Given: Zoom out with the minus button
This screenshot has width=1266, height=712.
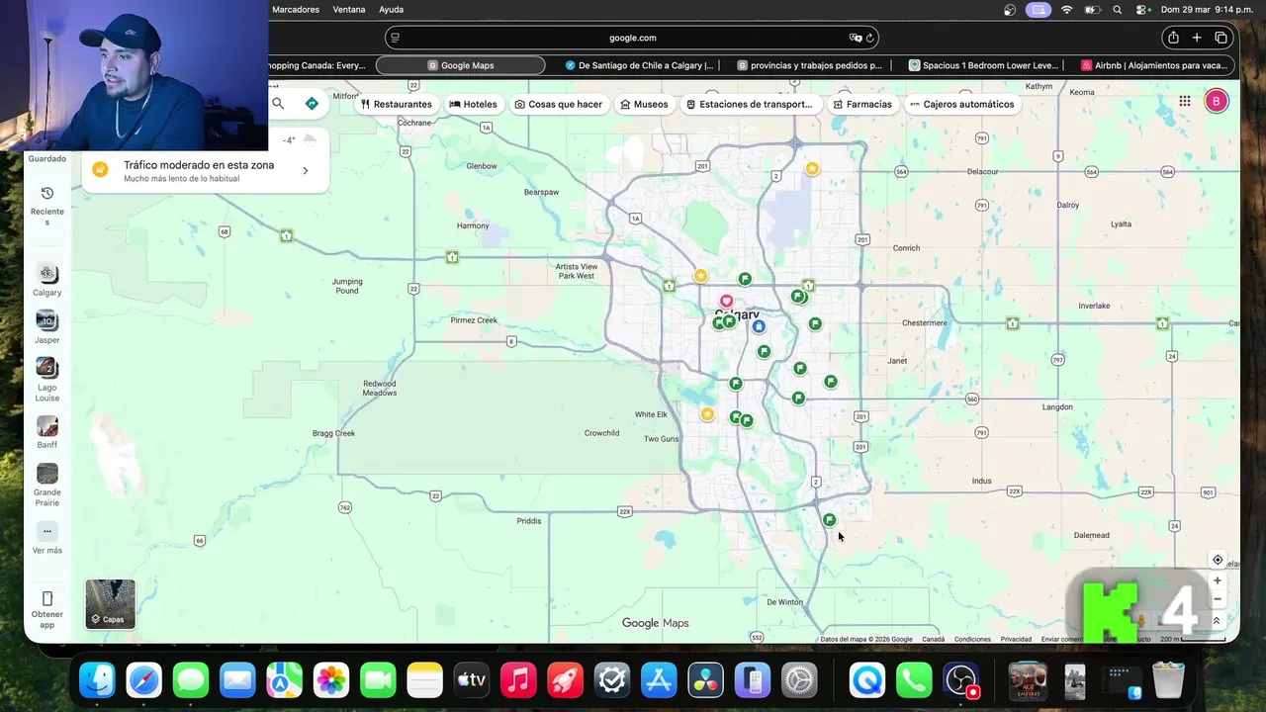Looking at the screenshot, I should [x=1218, y=599].
